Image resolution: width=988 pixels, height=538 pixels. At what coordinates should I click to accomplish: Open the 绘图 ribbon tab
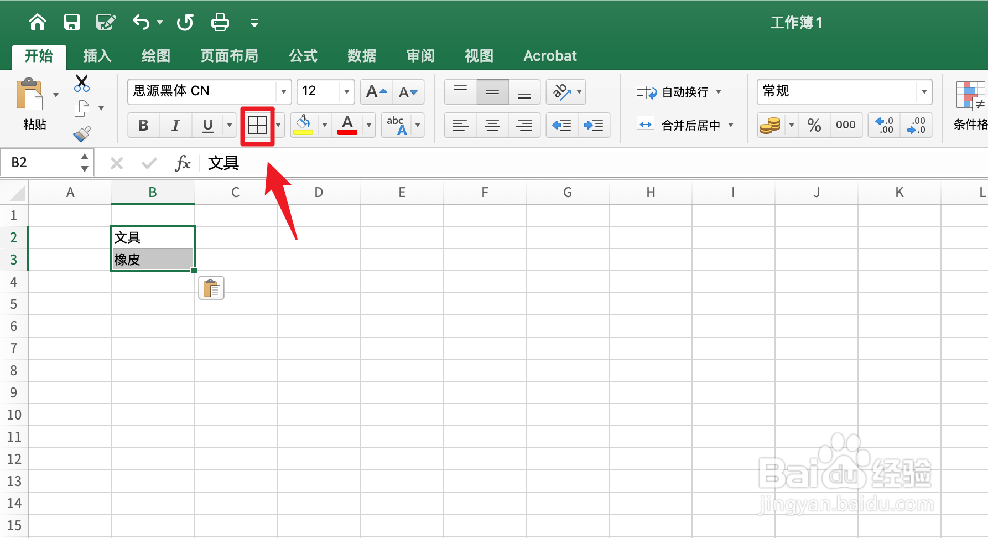pos(156,56)
